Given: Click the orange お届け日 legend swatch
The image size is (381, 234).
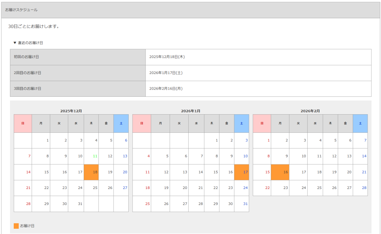Looking at the screenshot, I should pyautogui.click(x=16, y=226).
